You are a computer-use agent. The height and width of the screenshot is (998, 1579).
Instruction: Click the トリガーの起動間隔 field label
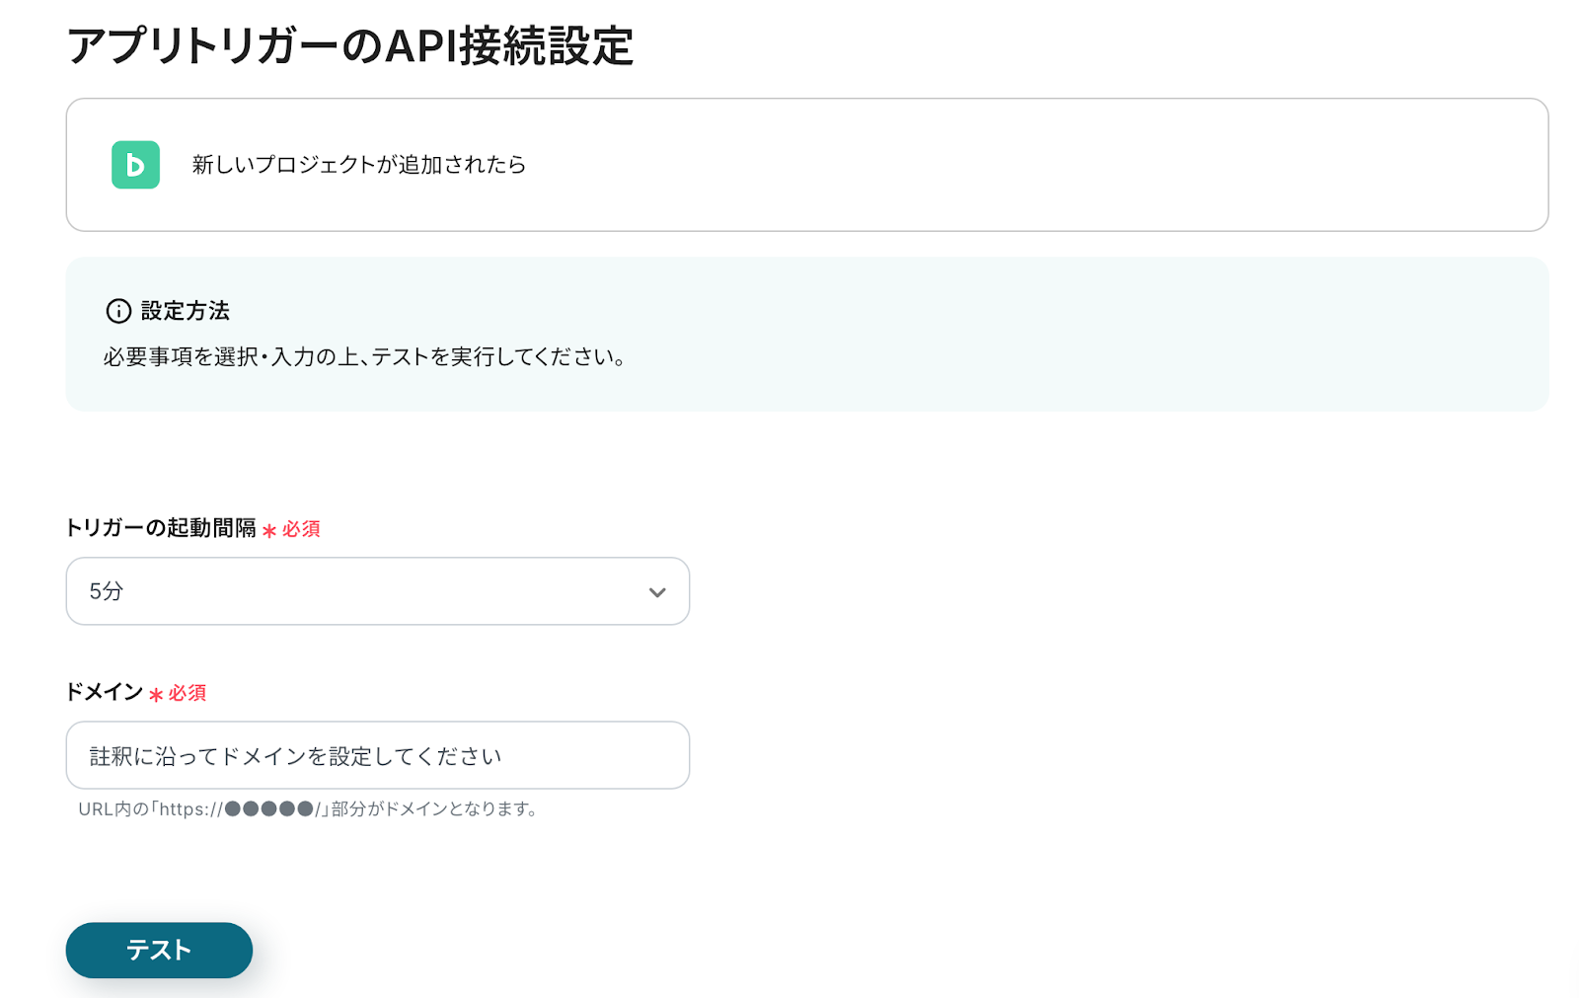pyautogui.click(x=161, y=528)
